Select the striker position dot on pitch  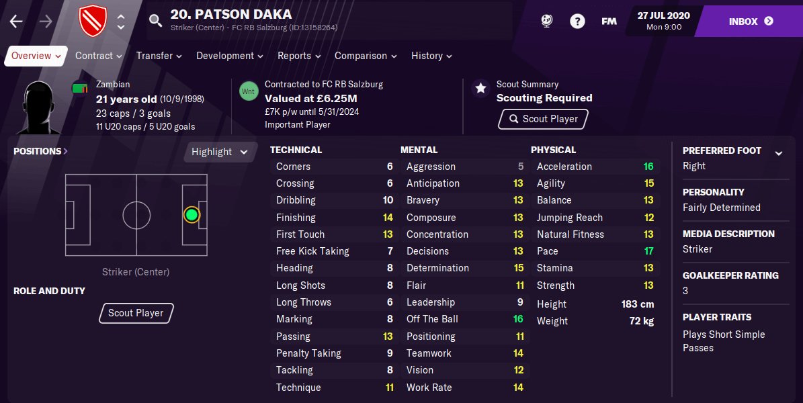tap(192, 215)
